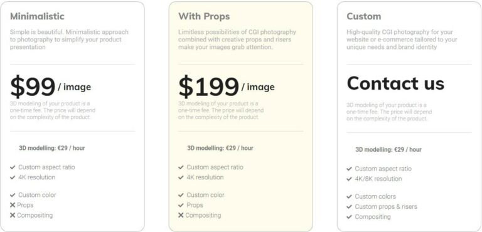Click the X icon next to With Props Compositing
The height and width of the screenshot is (232, 482).
click(181, 215)
